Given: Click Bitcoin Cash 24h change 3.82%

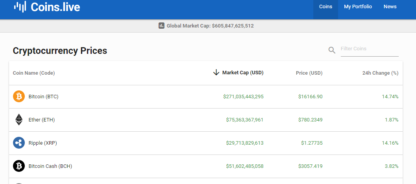Looking at the screenshot, I should coord(392,166).
